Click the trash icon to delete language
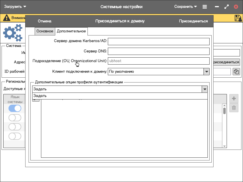243x182 pixels. (x=234, y=108)
